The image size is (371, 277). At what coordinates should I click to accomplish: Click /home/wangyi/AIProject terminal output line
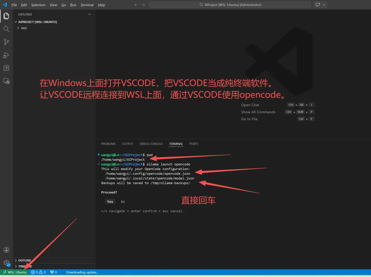point(123,160)
